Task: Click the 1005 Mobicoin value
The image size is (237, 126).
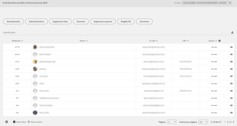Action: click(x=17, y=84)
